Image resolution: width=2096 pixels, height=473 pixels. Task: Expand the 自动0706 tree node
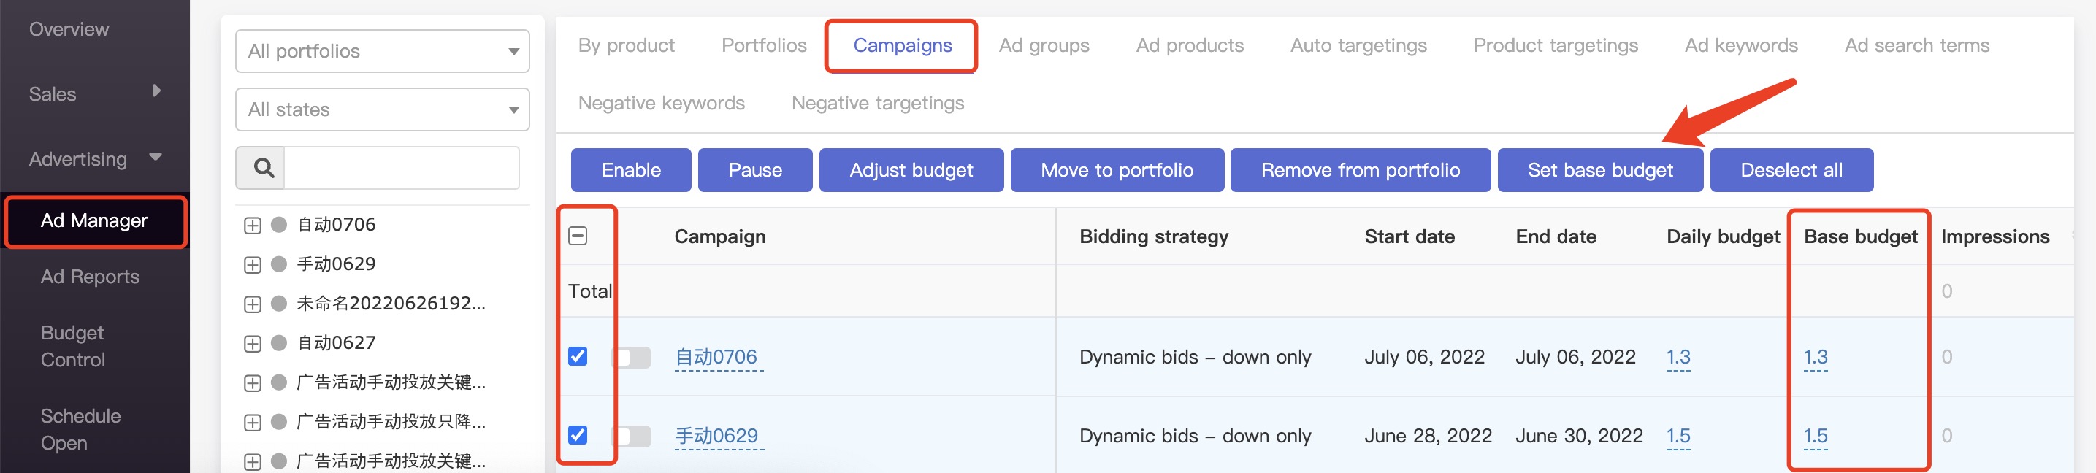[x=252, y=226]
